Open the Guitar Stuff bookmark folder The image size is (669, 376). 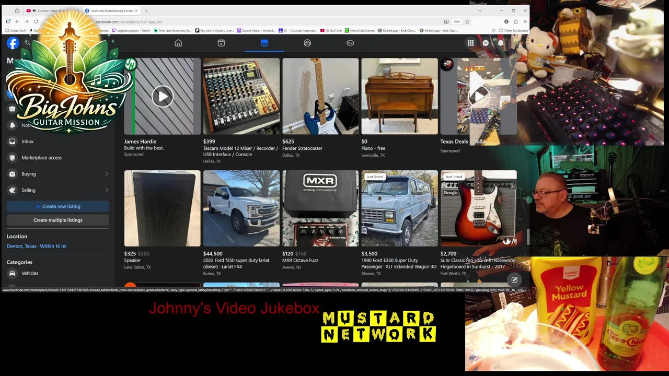coord(15,30)
